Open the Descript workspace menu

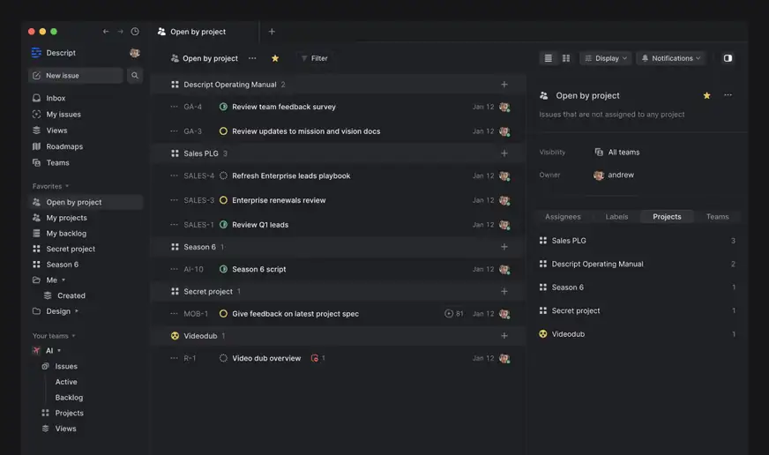(x=54, y=52)
